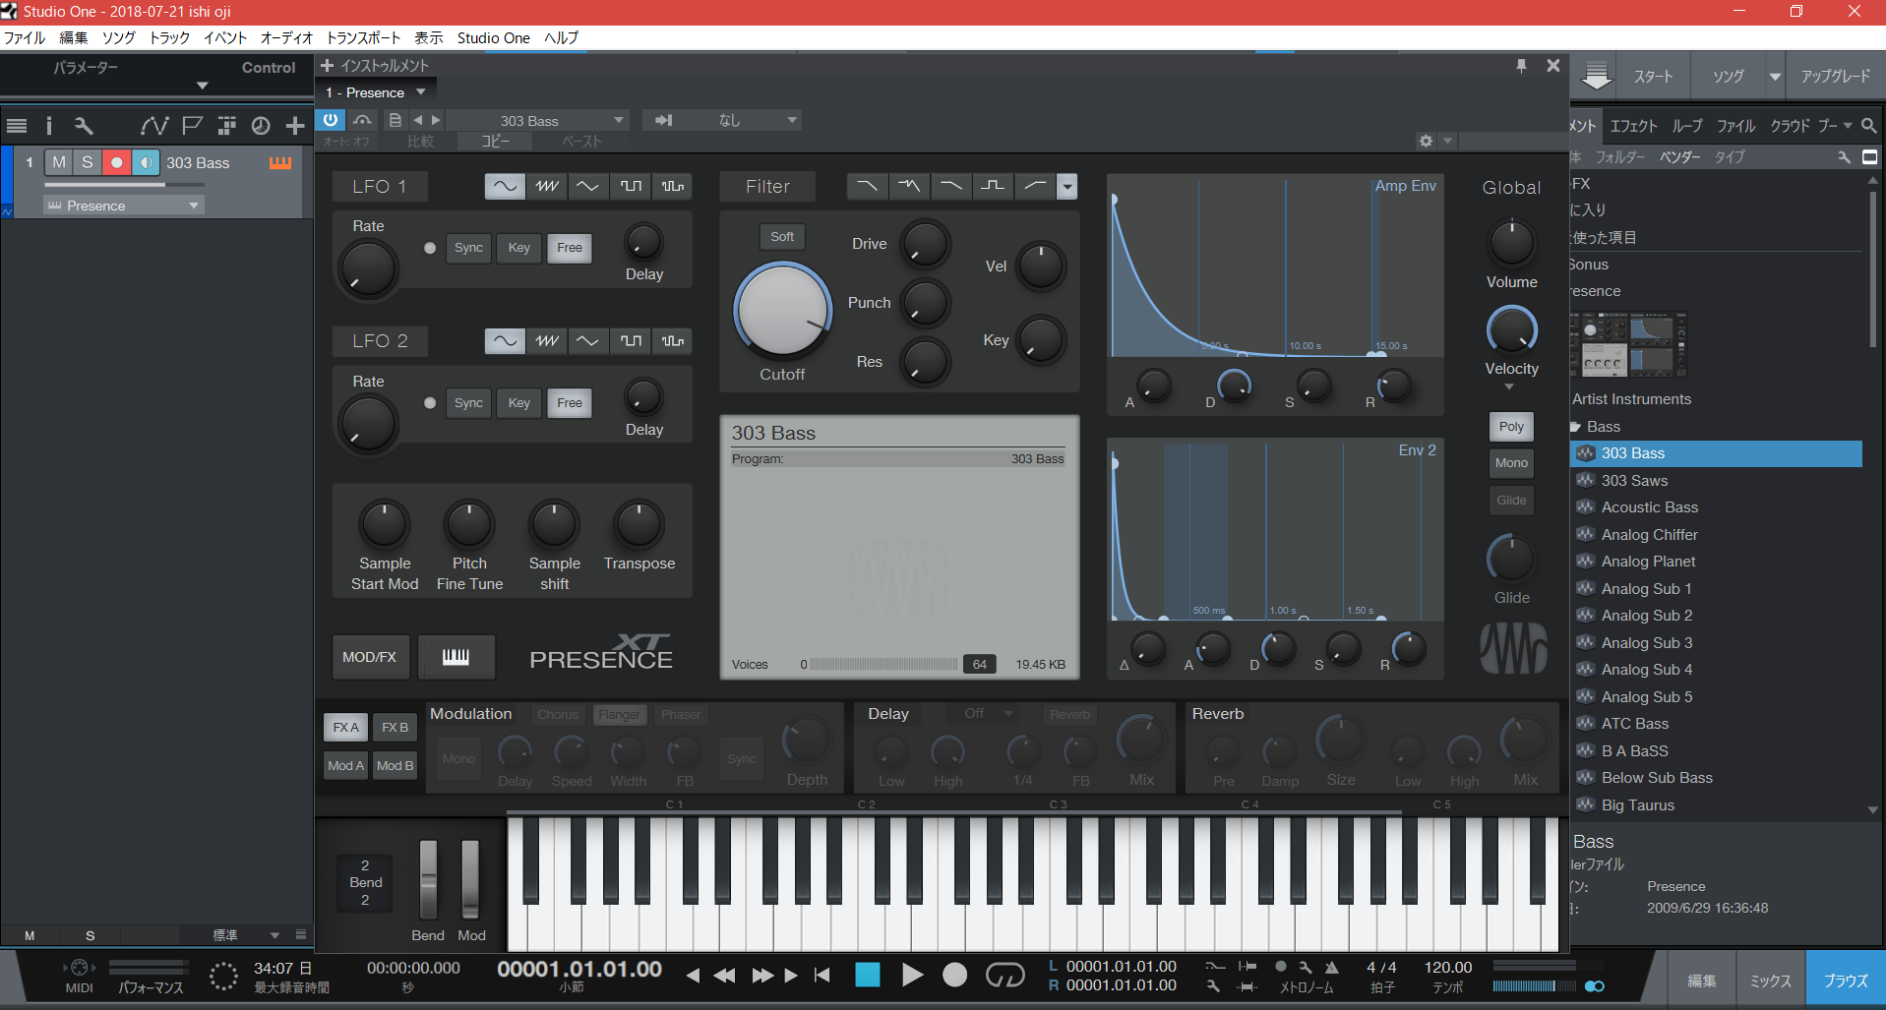Expand the filter type dropdown arrow

click(1067, 187)
